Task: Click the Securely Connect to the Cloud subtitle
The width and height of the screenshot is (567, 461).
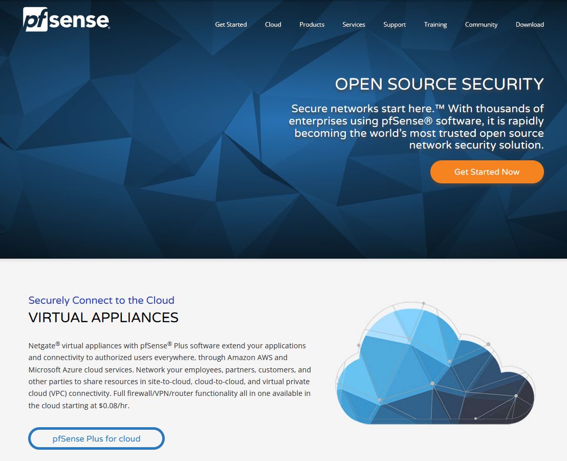Action: tap(101, 300)
